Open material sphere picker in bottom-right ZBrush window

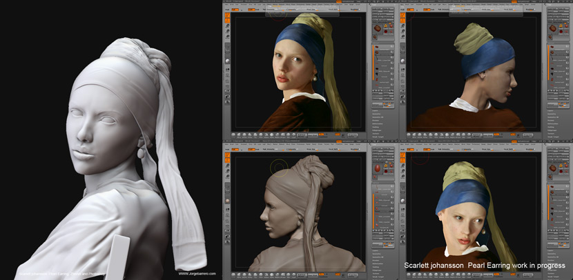click(x=402, y=201)
